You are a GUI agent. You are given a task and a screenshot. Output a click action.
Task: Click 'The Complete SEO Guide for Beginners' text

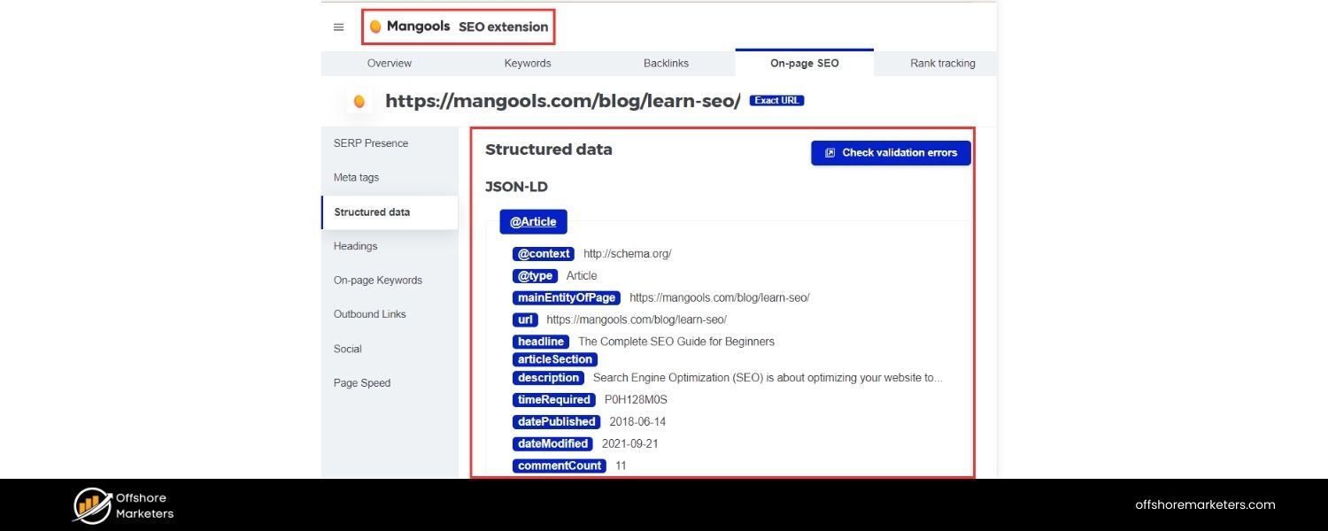click(x=676, y=342)
